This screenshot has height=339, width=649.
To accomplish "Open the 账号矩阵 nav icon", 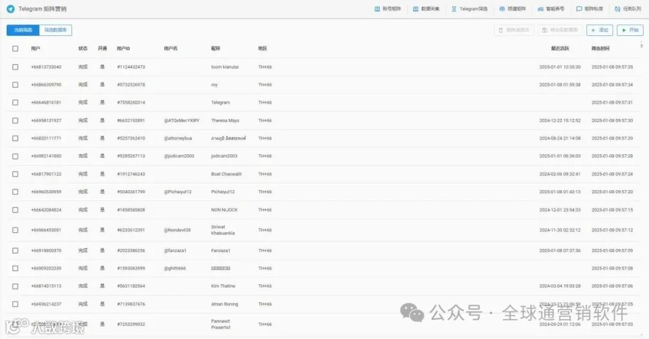I will point(377,8).
